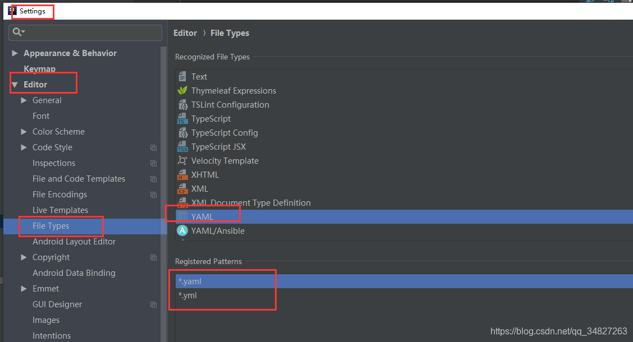
Task: Expand the Code Style arrow
Action: pyautogui.click(x=24, y=147)
